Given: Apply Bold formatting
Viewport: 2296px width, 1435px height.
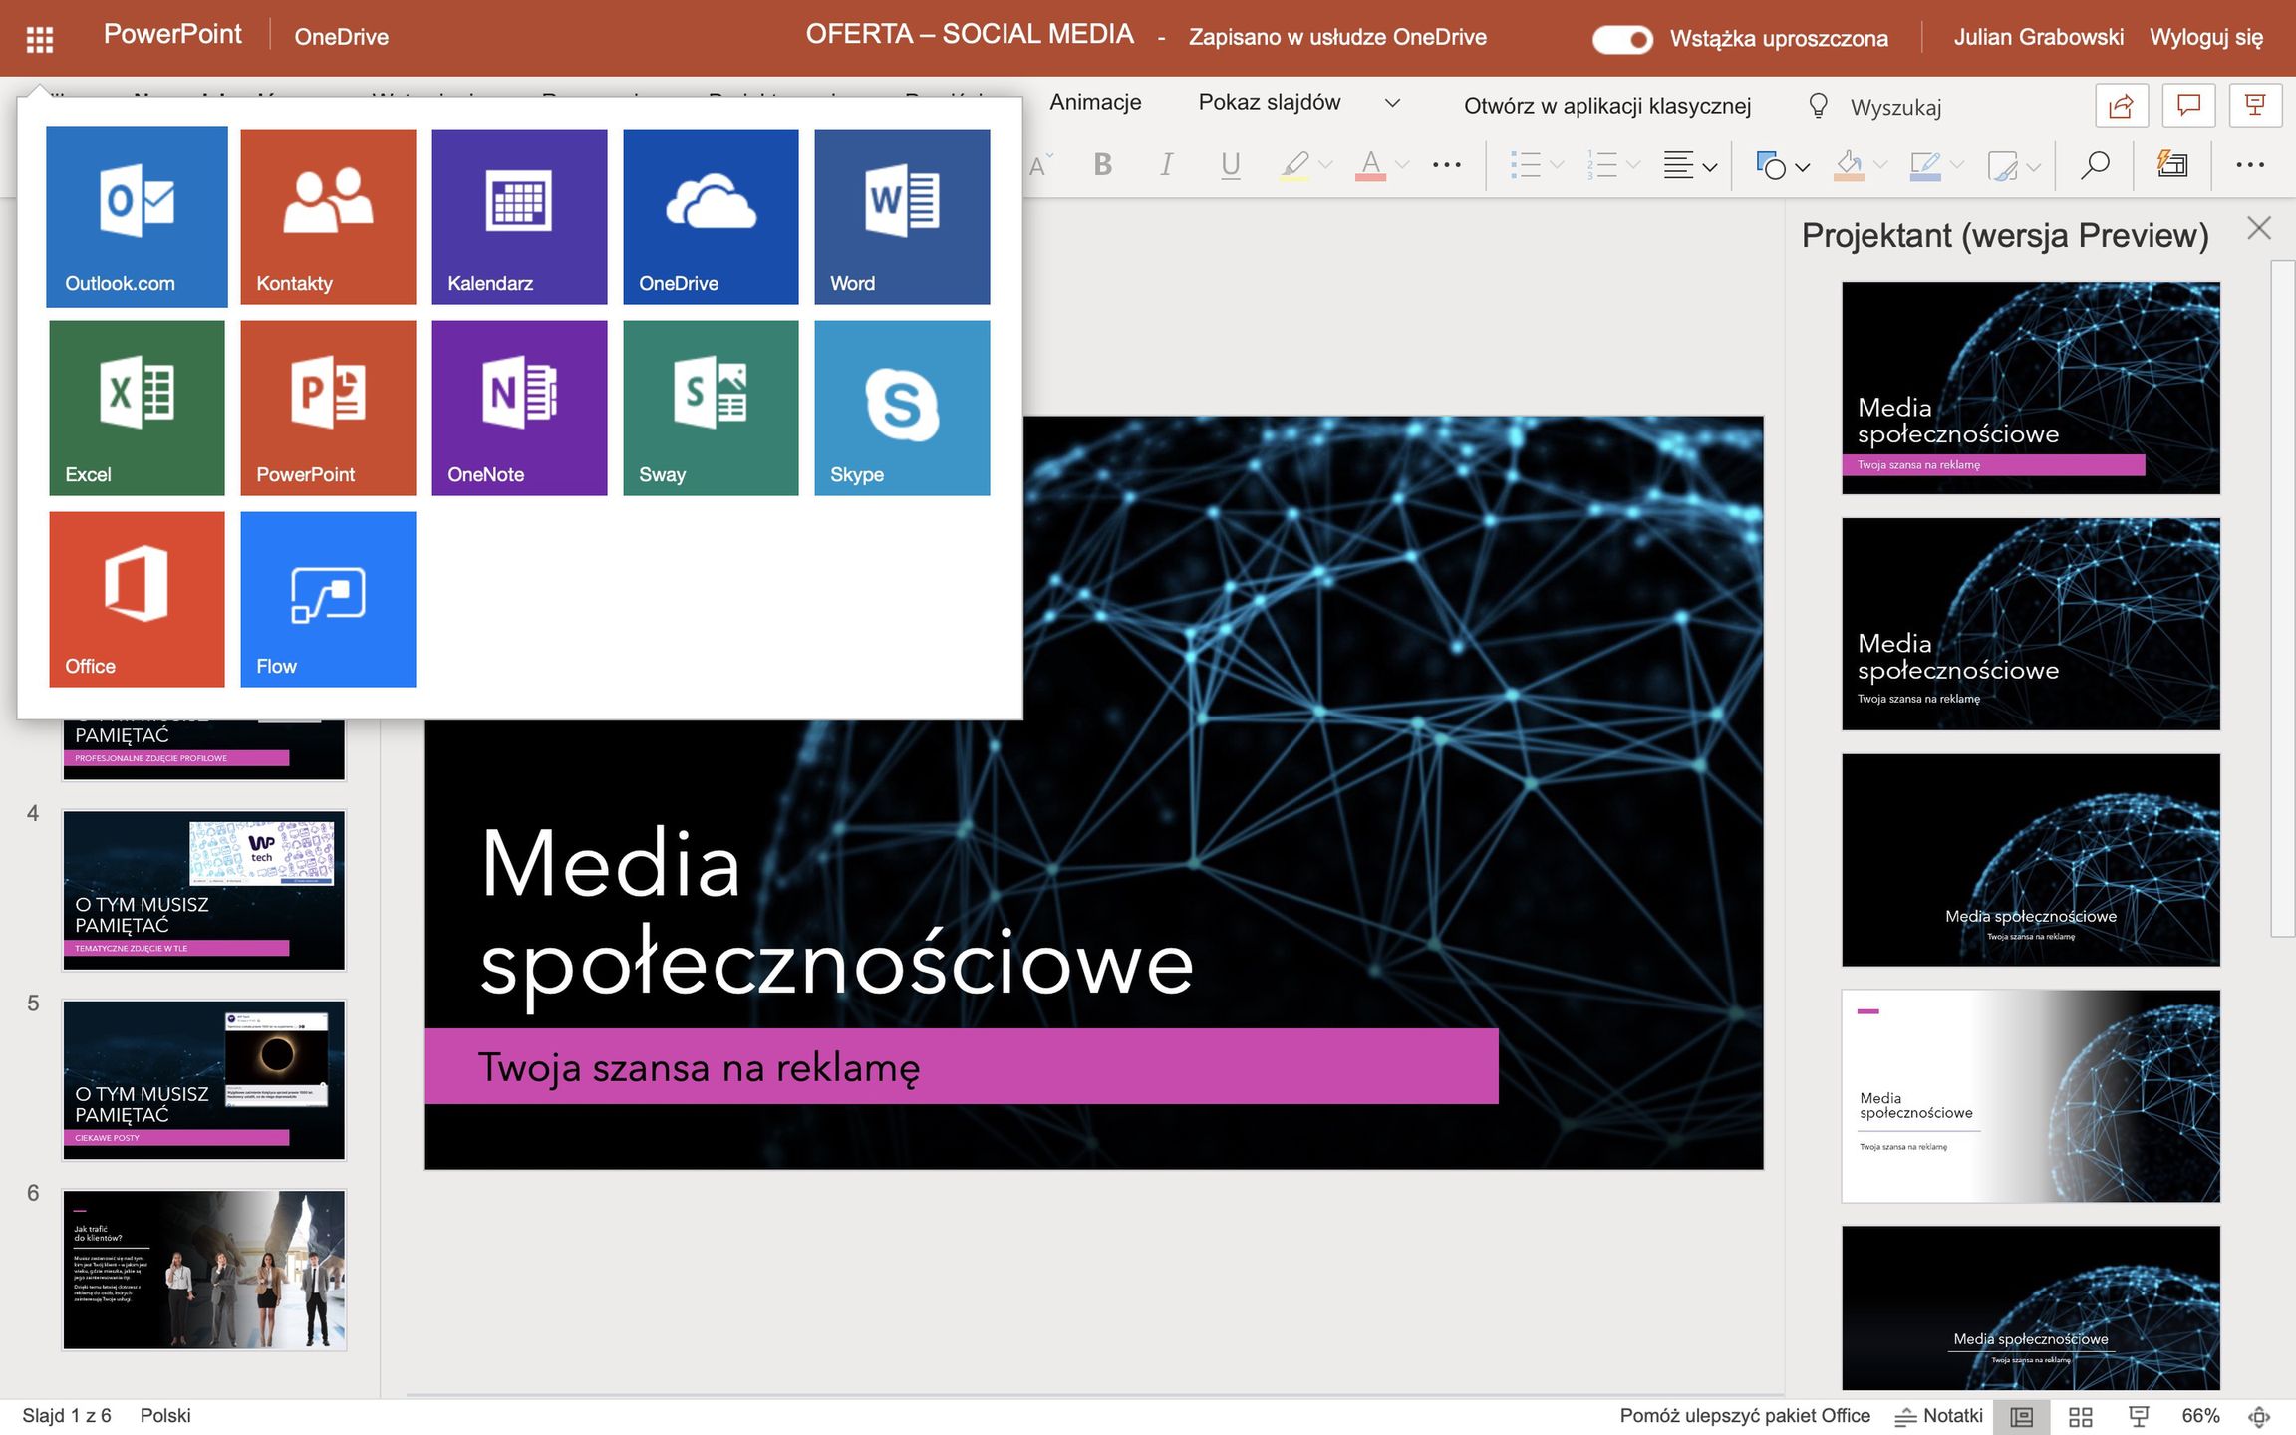Looking at the screenshot, I should [x=1102, y=164].
